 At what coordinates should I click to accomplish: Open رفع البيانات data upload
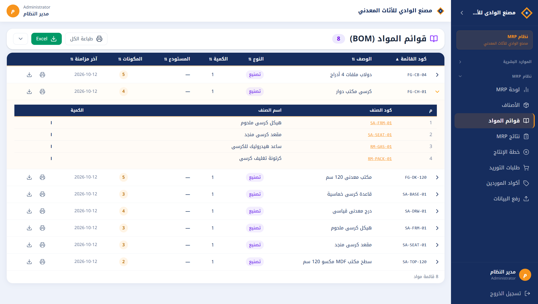(494, 199)
